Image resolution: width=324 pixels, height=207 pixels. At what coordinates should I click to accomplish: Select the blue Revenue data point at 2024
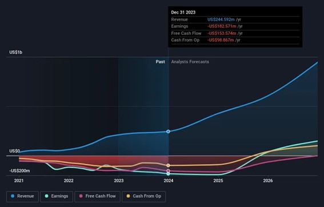tap(168, 132)
